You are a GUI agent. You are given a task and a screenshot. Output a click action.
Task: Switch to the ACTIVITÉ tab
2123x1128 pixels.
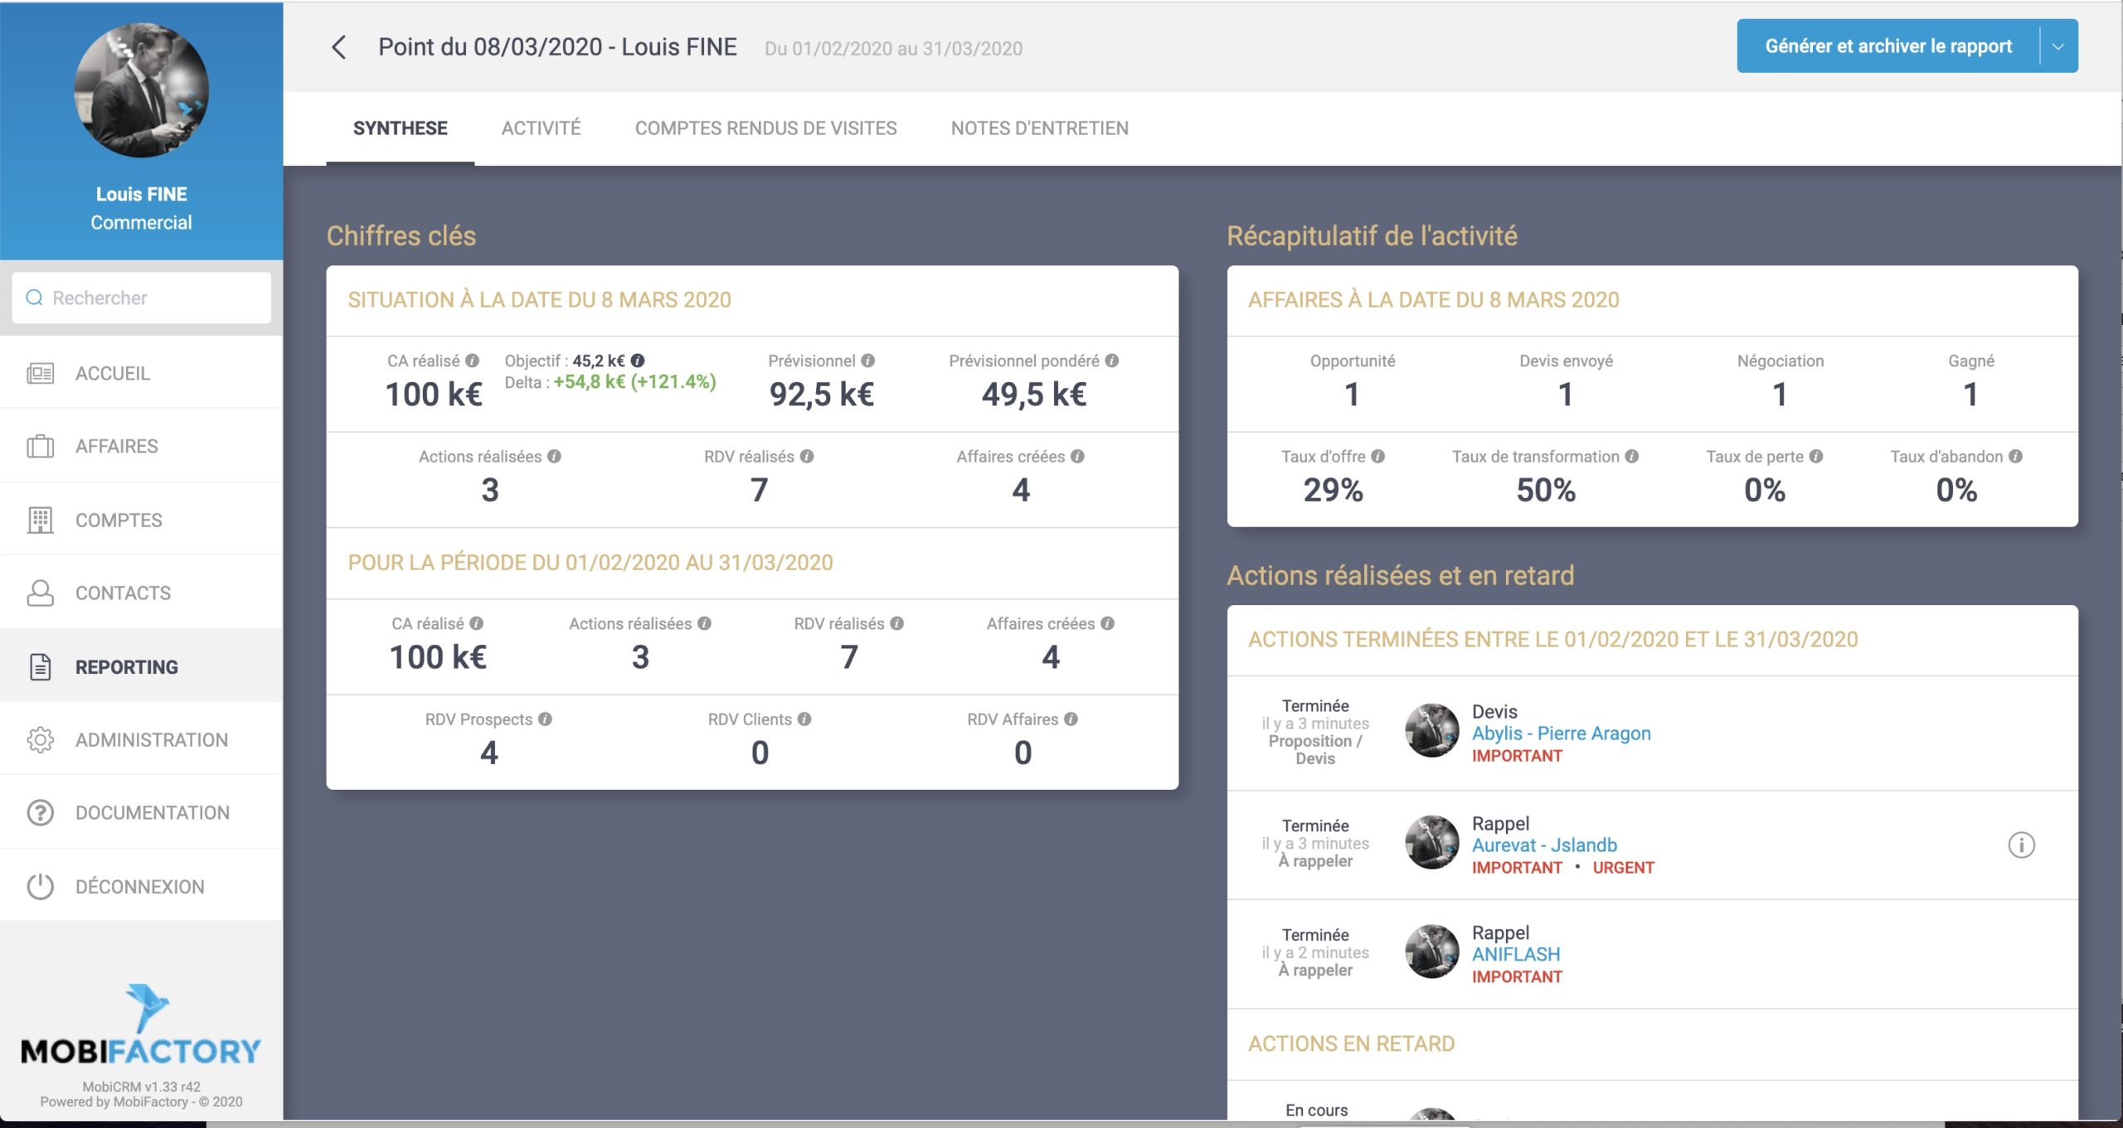tap(541, 128)
